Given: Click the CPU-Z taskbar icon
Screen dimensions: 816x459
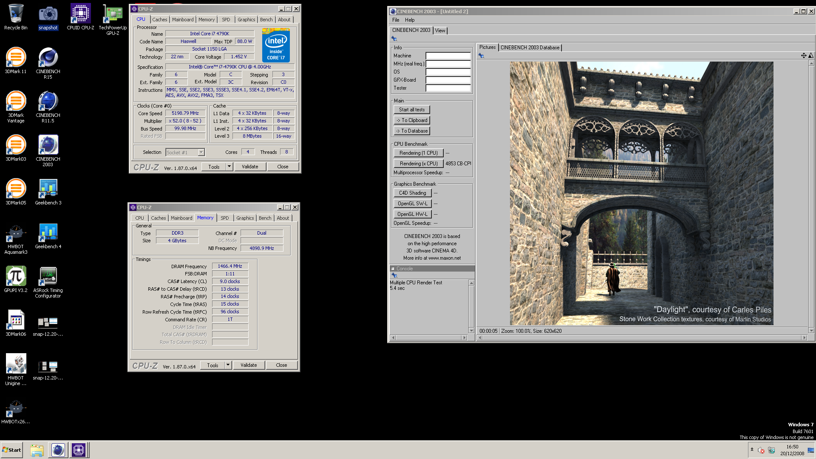Looking at the screenshot, I should pyautogui.click(x=79, y=450).
